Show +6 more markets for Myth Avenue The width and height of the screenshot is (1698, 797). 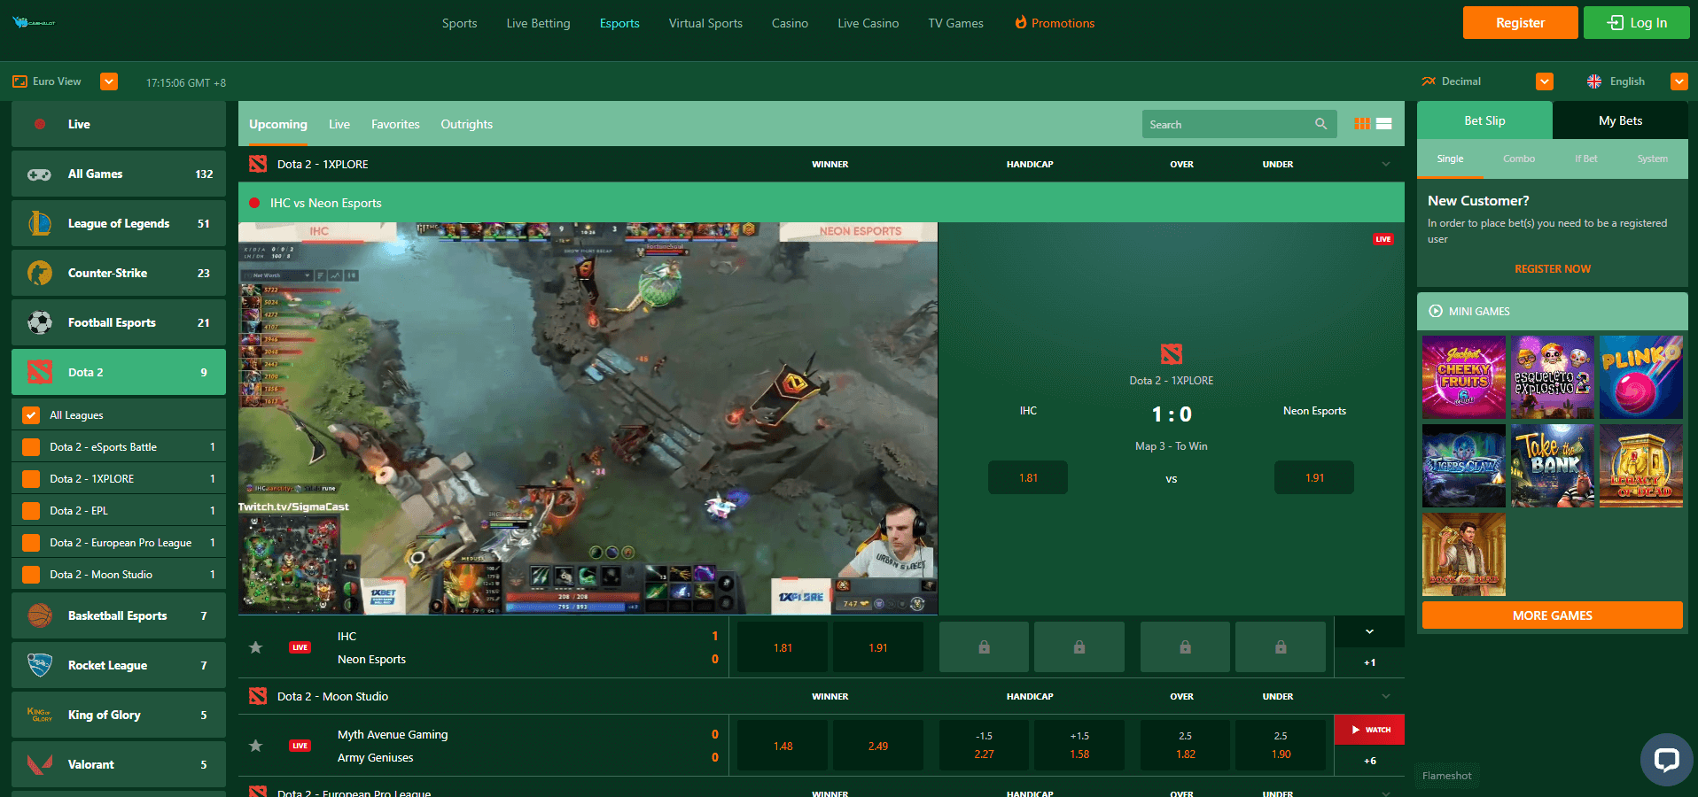click(x=1369, y=761)
